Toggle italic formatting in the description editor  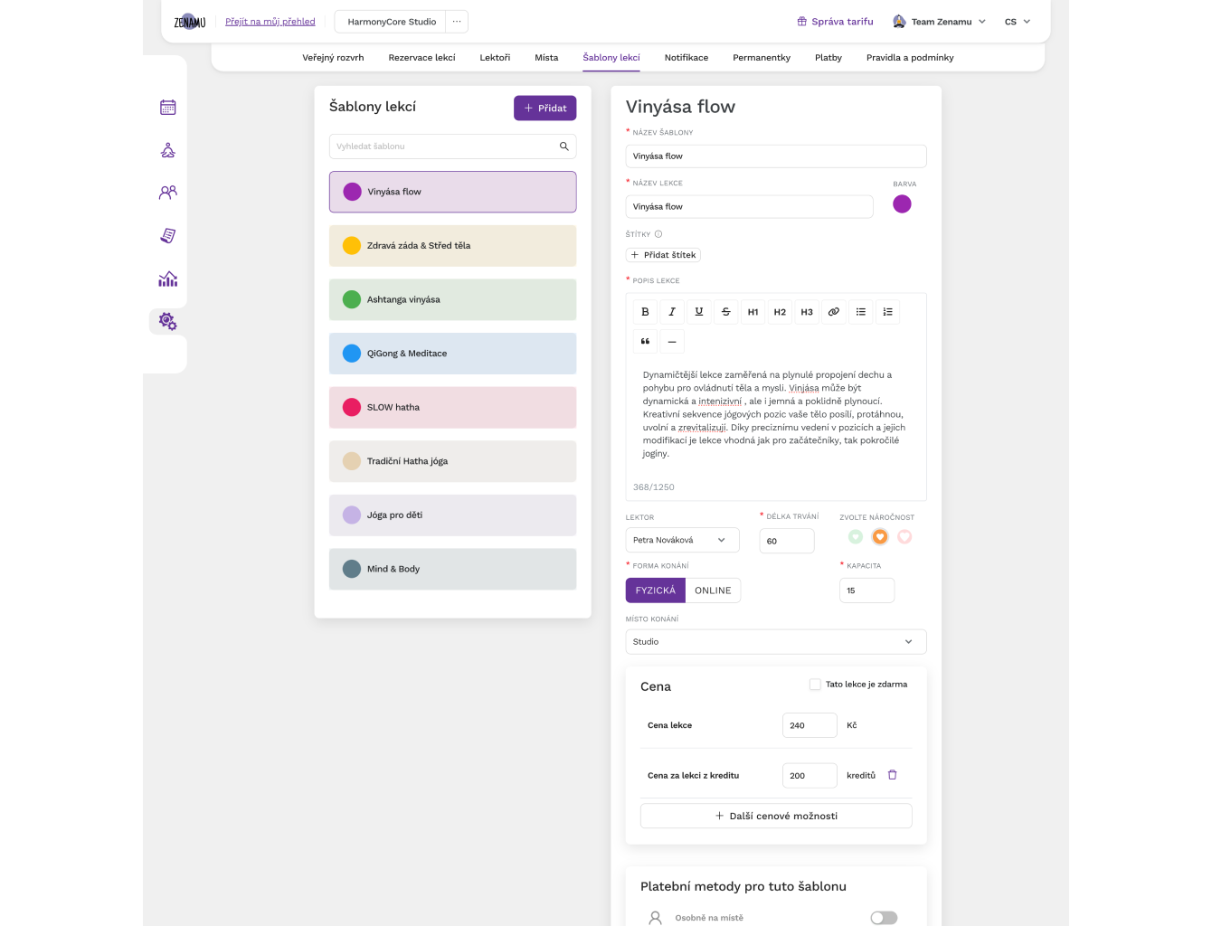672,312
